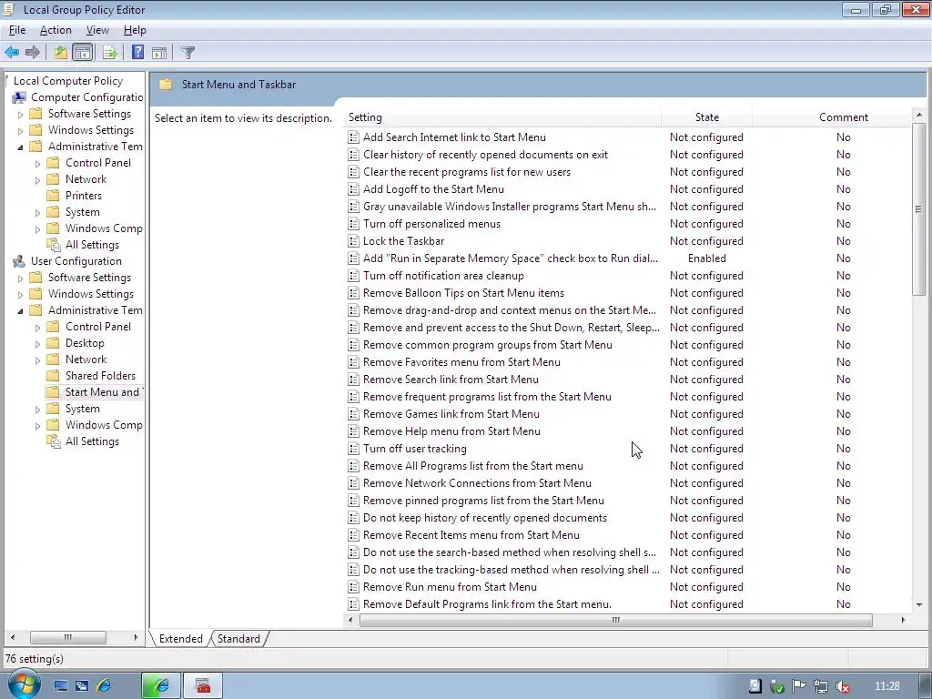The height and width of the screenshot is (699, 932).
Task: Click the 11:28 taskbar clock
Action: click(886, 686)
